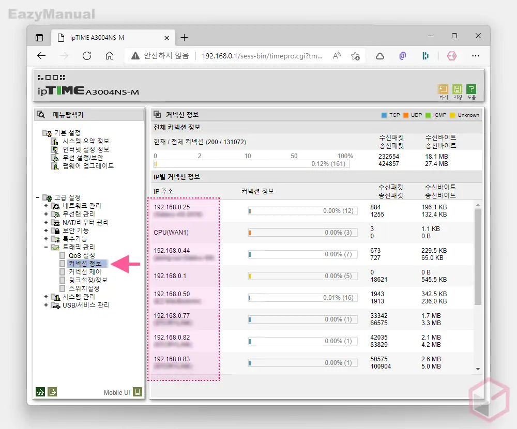Click the logout icon beside home icon
The width and height of the screenshot is (517, 429).
(52, 392)
